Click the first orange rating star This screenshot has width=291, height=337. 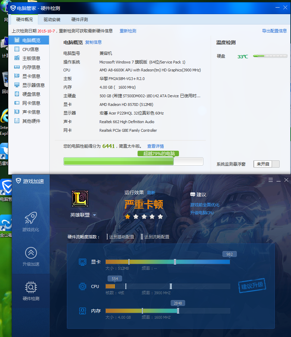click(128, 216)
